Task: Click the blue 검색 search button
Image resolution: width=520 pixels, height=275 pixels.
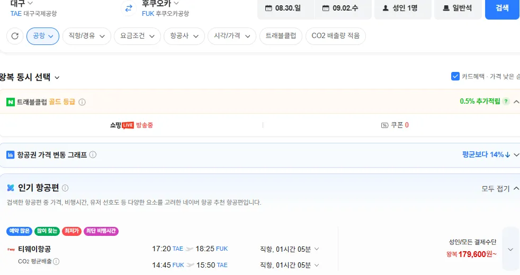Action: (502, 8)
